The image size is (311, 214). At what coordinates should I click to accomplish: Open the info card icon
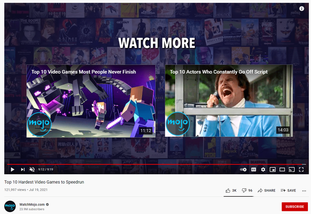coord(302,9)
